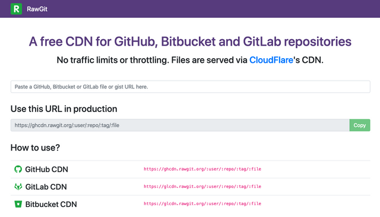The width and height of the screenshot is (380, 217).
Task: Click the RawGit brand name in header
Action: [x=37, y=9]
